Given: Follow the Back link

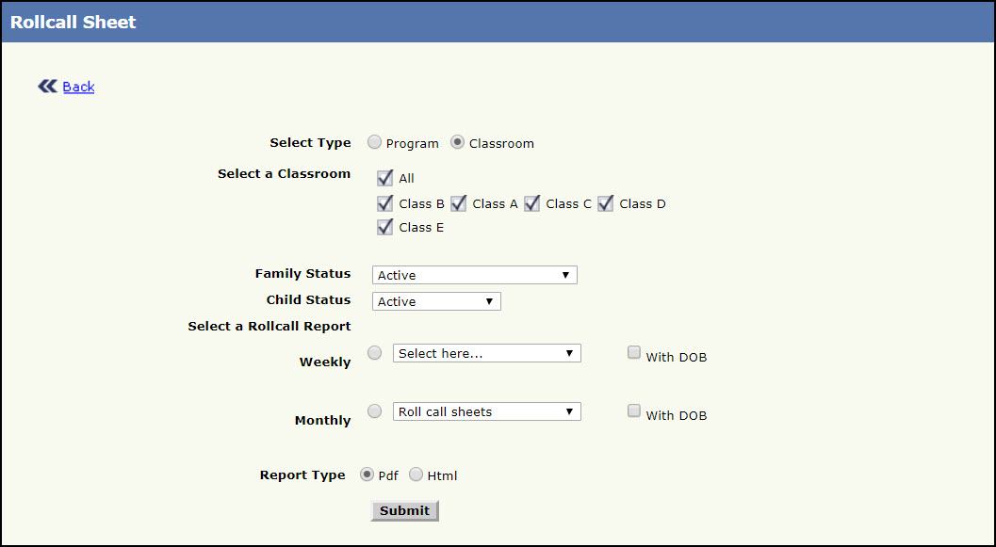Looking at the screenshot, I should [x=78, y=87].
